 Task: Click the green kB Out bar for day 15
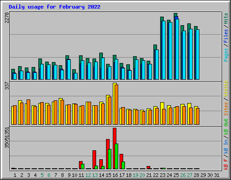point(110,159)
